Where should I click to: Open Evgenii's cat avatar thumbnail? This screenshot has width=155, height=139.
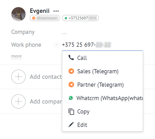(18, 14)
